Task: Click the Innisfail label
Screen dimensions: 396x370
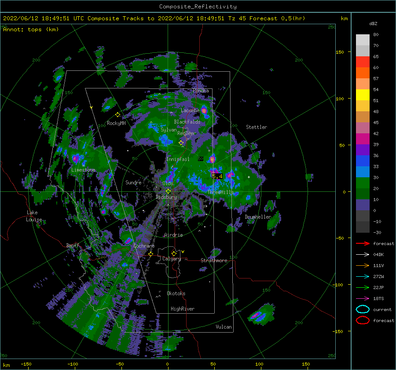Action: tap(178, 159)
